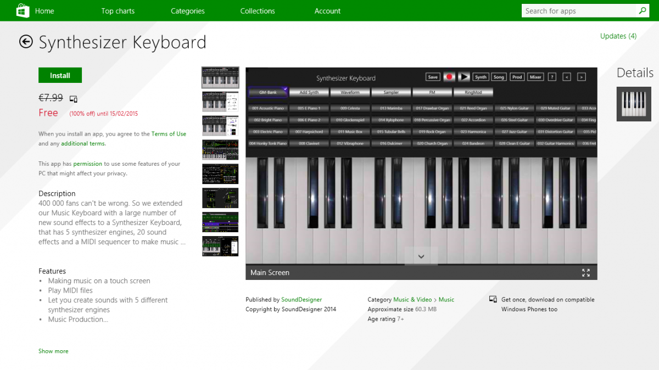The image size is (659, 370).
Task: Open the Collections section
Action: [258, 11]
